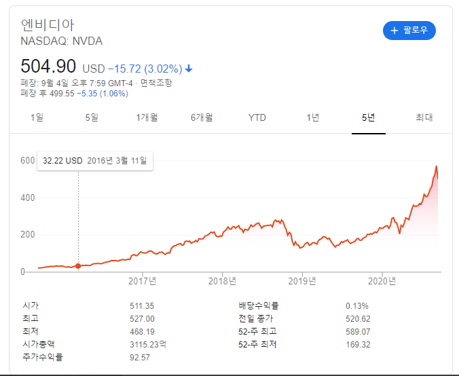Click the NASDAQ: NVDA ticker text
Image resolution: width=459 pixels, height=376 pixels.
62,41
